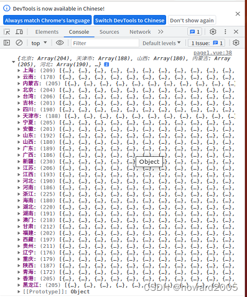Expand the 北京 array entry

pyautogui.click(x=19, y=90)
